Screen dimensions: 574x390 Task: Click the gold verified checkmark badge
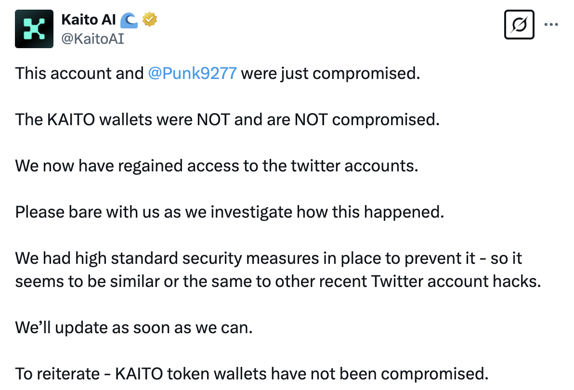150,20
